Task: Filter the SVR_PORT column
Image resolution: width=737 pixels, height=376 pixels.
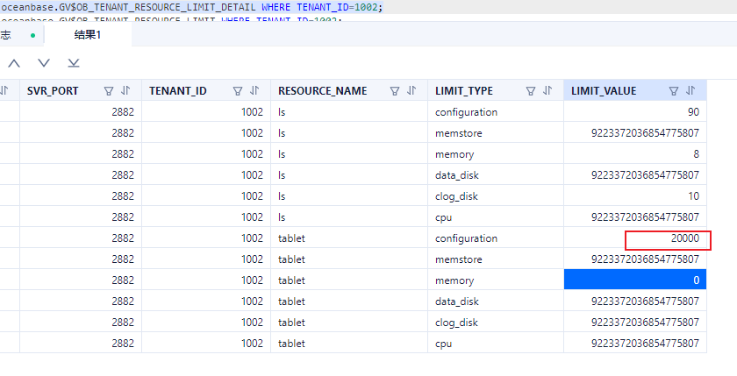Action: point(109,90)
